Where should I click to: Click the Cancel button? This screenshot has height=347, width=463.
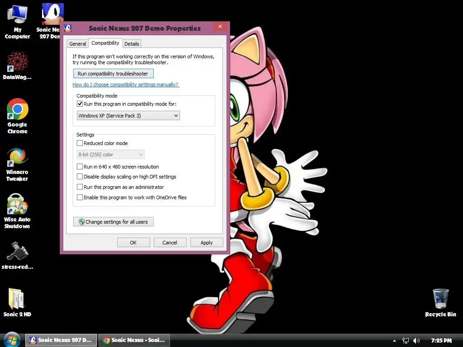click(x=170, y=243)
